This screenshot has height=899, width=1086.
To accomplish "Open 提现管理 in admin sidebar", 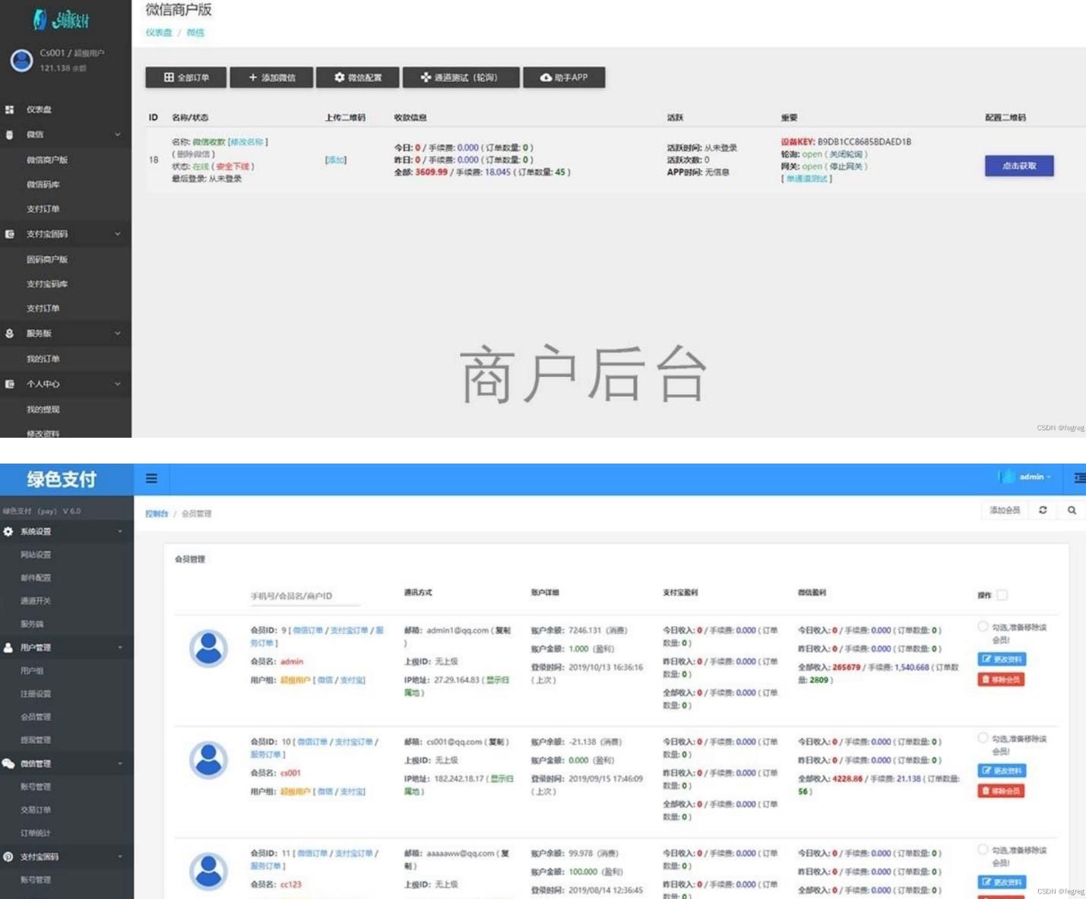I will click(36, 740).
